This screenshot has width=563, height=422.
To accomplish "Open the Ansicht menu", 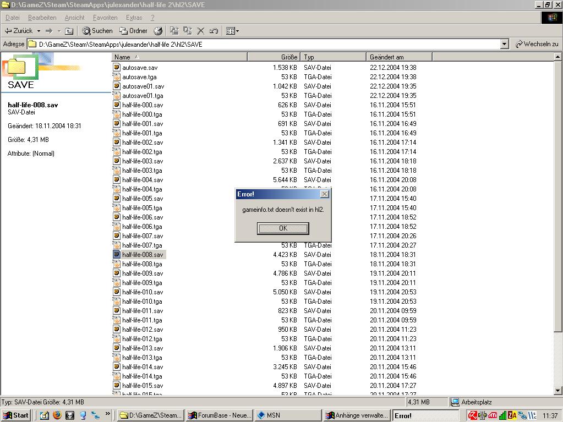I will coord(74,18).
